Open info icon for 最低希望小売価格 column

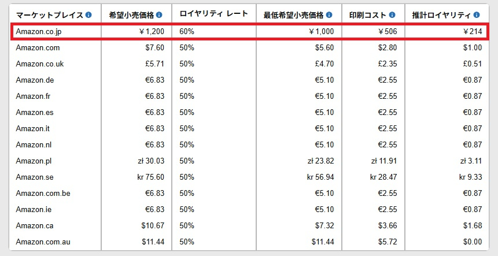tap(329, 15)
